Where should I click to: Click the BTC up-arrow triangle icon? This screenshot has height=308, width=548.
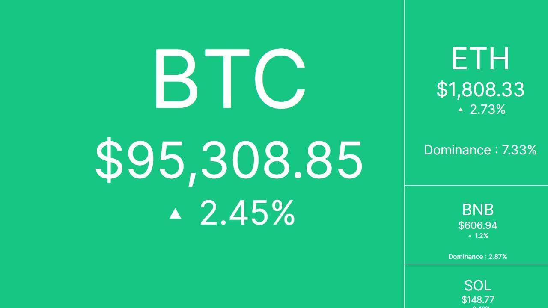tap(175, 213)
